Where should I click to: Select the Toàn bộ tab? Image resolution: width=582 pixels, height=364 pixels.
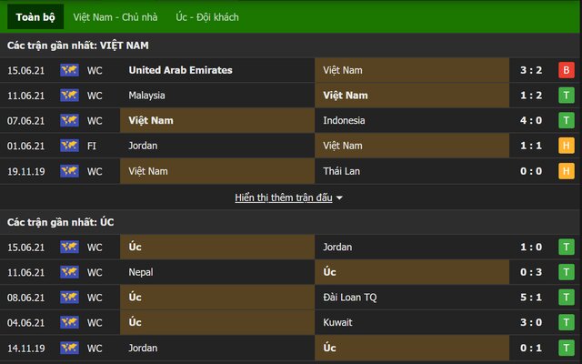pos(35,16)
